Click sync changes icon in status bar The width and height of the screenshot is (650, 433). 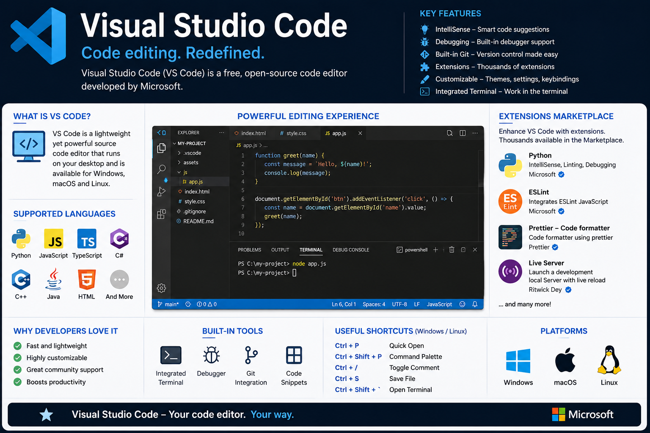[188, 304]
